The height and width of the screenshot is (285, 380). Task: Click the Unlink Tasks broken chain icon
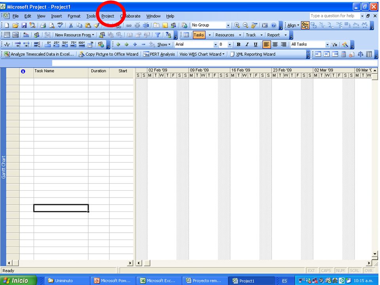[x=137, y=25]
